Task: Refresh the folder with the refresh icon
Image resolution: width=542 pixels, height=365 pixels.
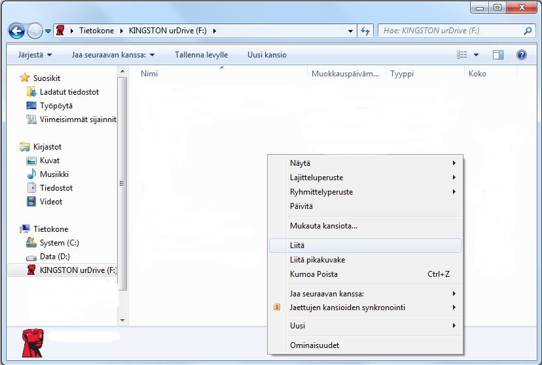Action: click(365, 31)
